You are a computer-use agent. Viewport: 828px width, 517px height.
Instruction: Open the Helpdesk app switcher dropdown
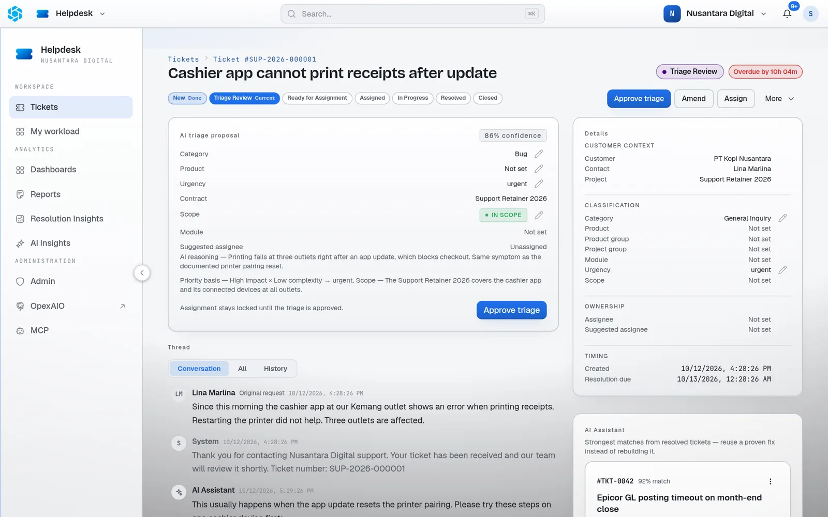pos(71,14)
